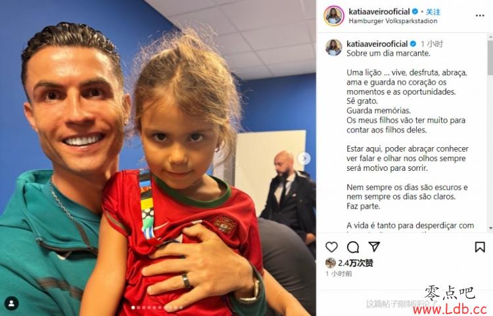Screen dimensions: 493x316
Task: Go to the next photo using the arrow
Action: [304, 158]
